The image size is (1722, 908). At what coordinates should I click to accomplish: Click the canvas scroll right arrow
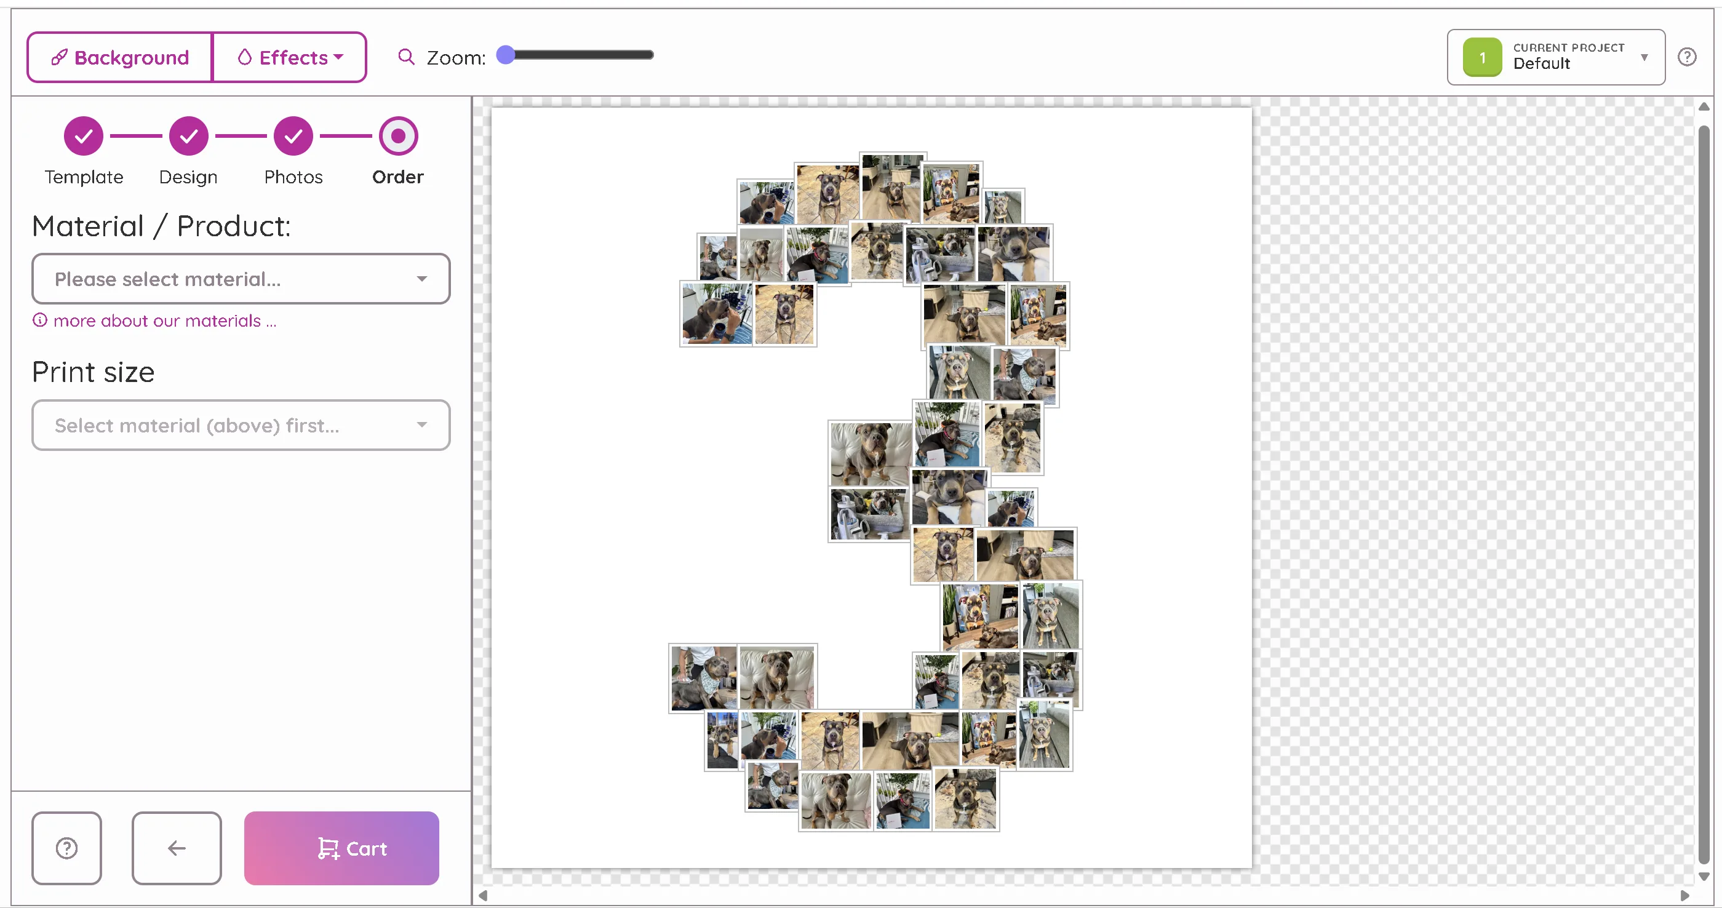click(1684, 895)
